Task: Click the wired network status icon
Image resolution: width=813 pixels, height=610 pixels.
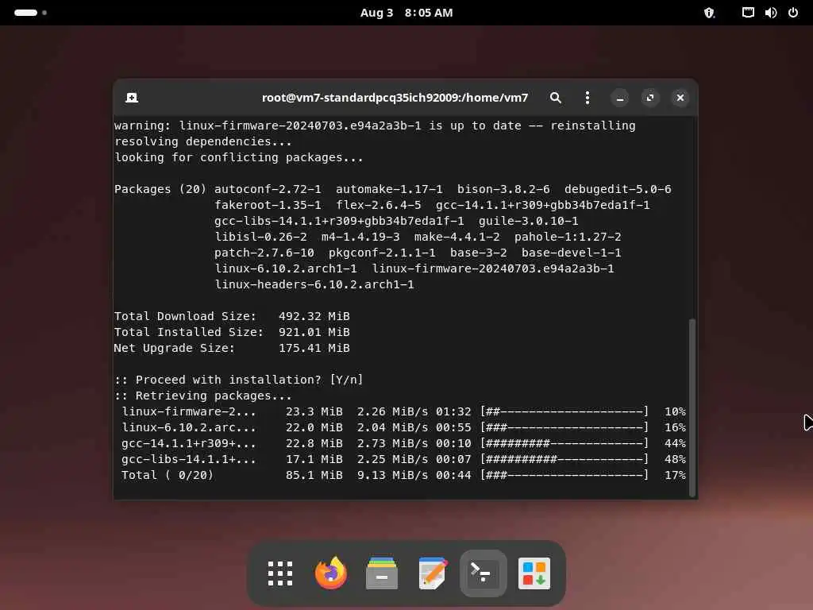Action: click(748, 13)
